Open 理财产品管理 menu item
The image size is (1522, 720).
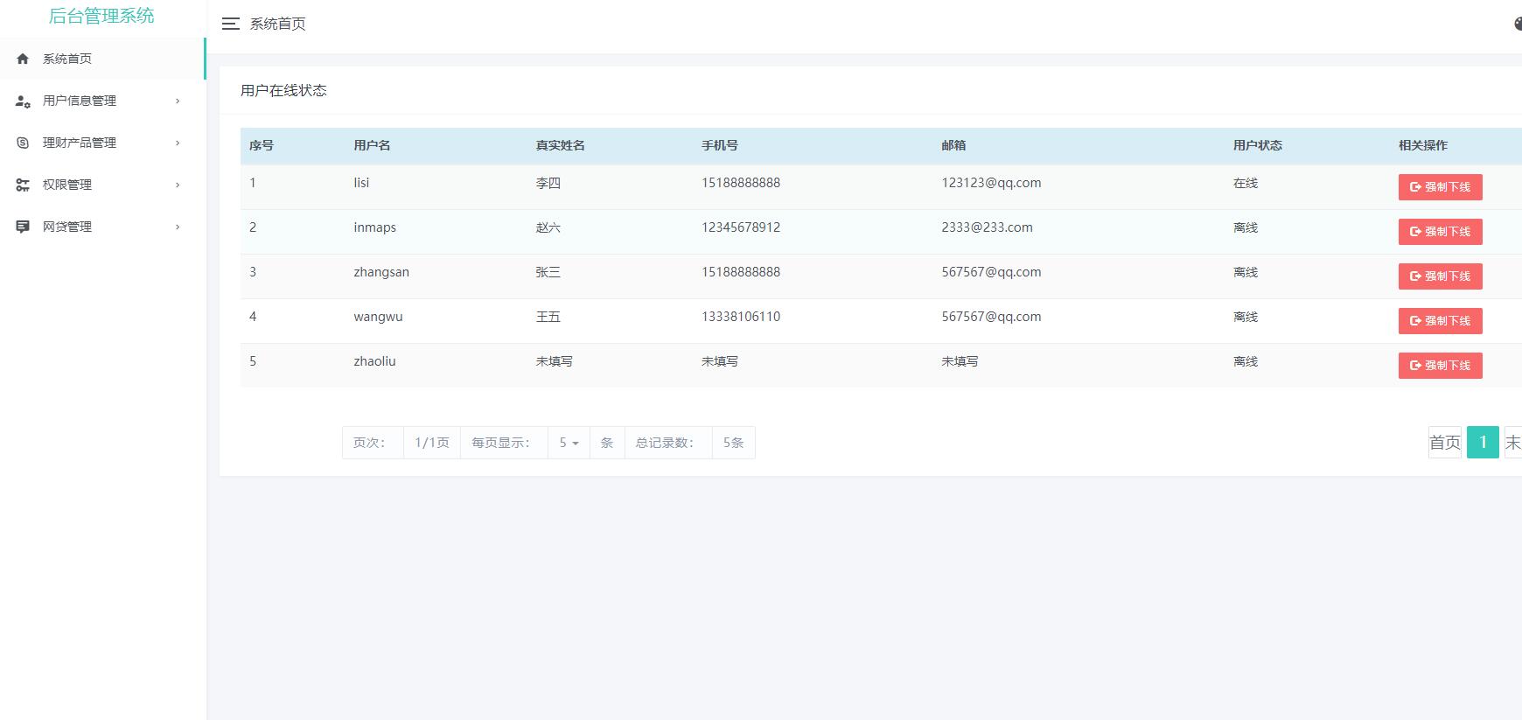click(x=102, y=143)
